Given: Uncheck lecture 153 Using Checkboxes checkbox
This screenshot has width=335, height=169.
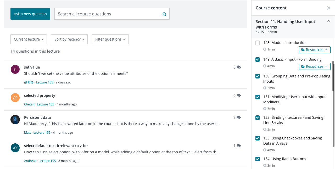Looking at the screenshot, I should click(258, 138).
